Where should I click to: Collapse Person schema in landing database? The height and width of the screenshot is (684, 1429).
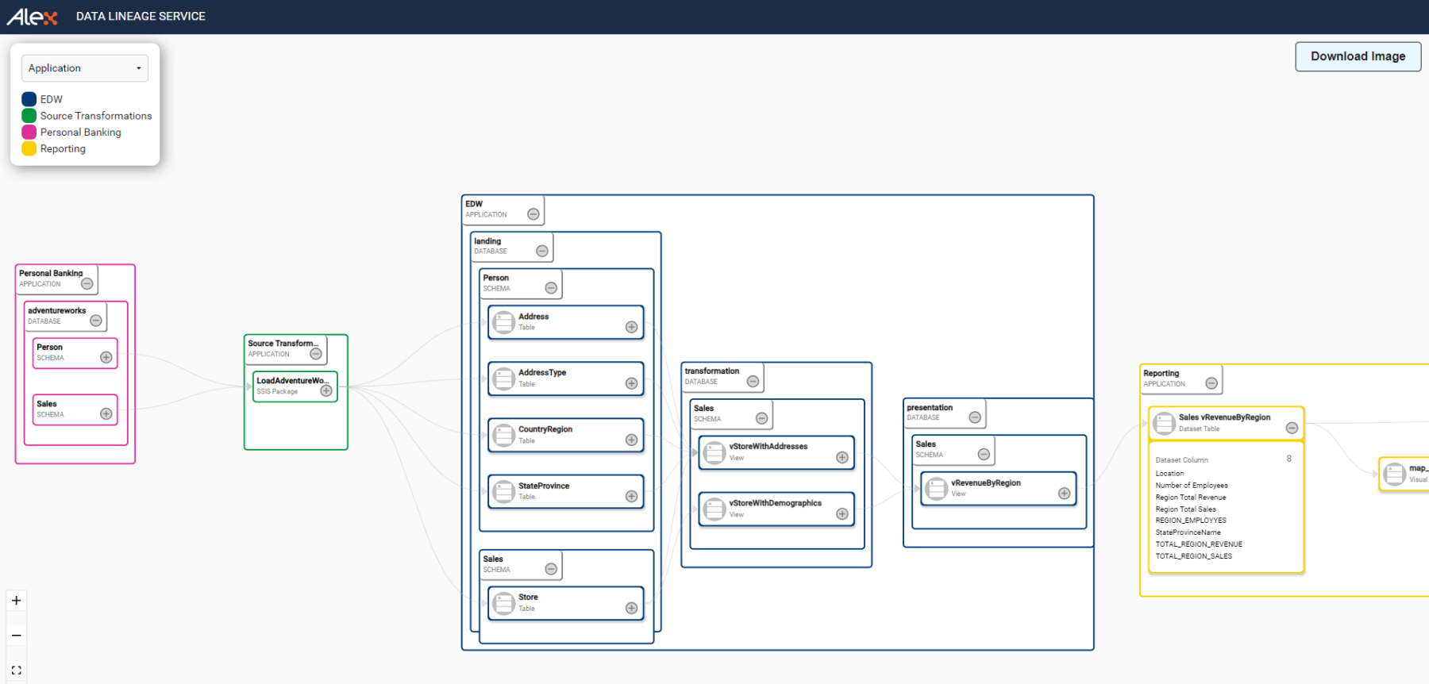tap(551, 288)
